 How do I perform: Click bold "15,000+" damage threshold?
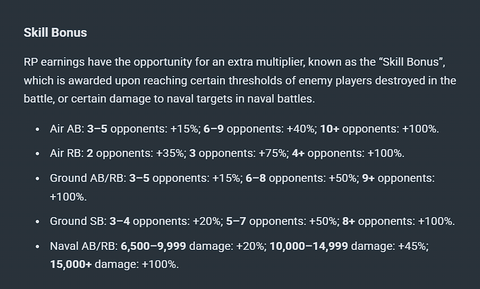71,264
